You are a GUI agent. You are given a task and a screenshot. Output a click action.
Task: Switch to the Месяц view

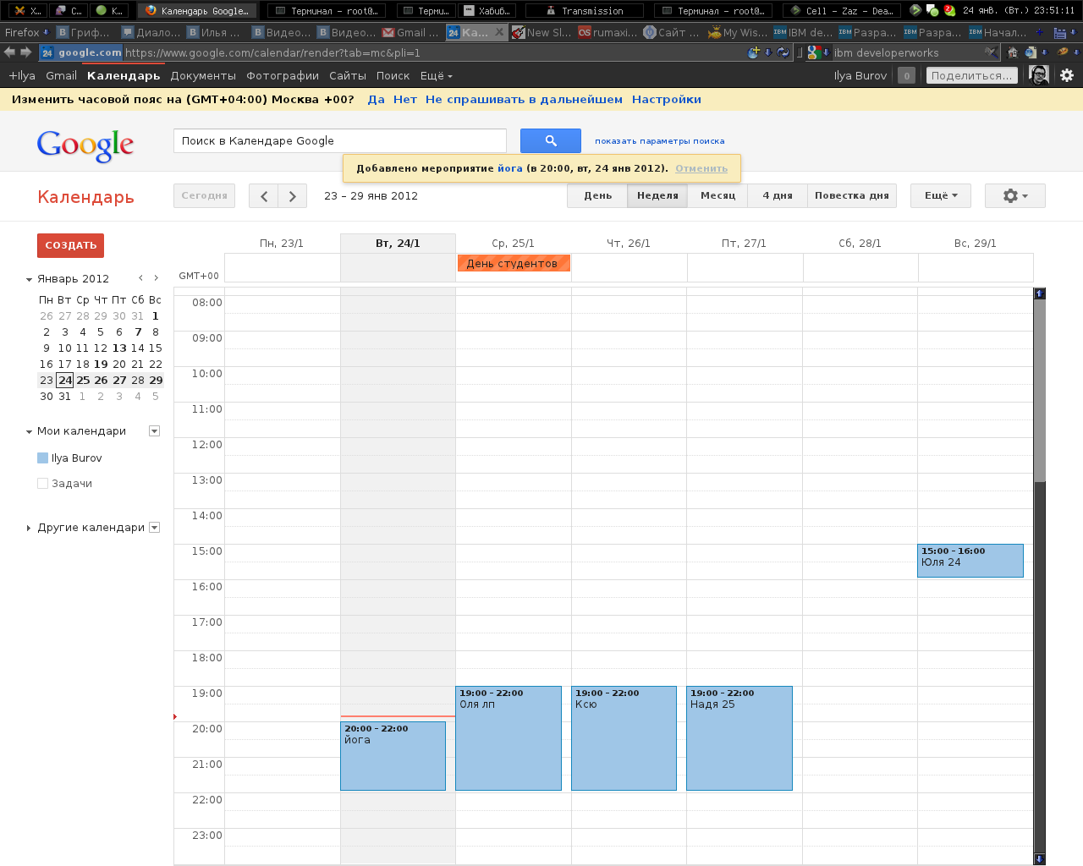717,196
